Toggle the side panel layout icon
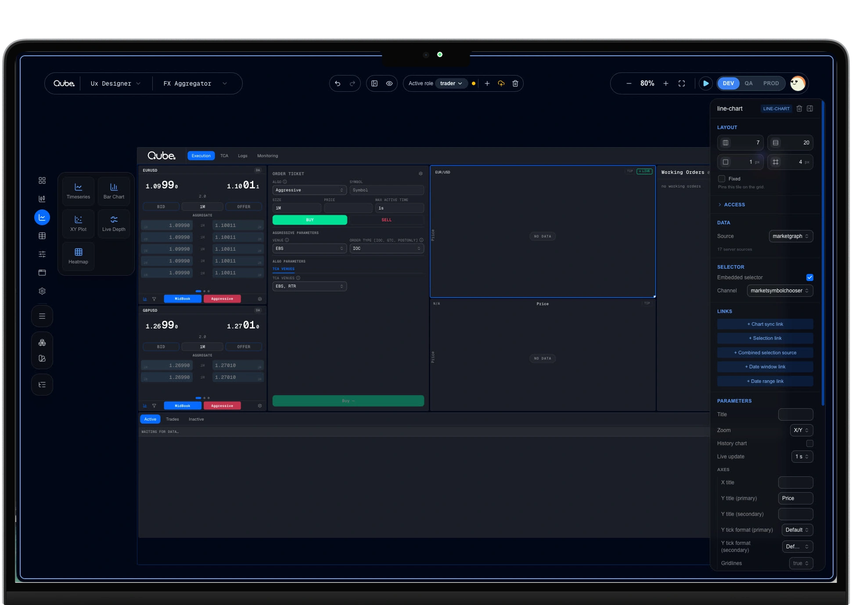Image resolution: width=852 pixels, height=605 pixels. tap(374, 83)
